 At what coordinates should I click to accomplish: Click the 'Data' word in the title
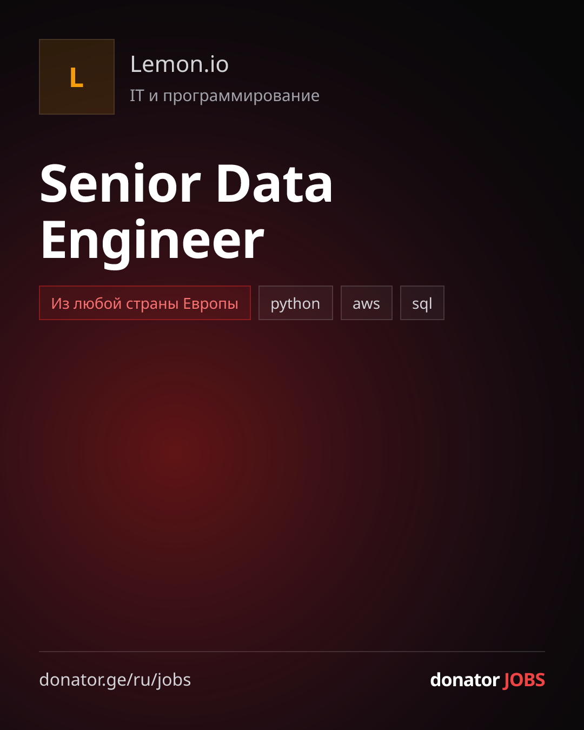pos(275,184)
